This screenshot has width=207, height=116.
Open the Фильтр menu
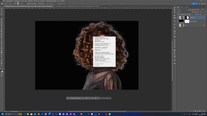[36, 1]
